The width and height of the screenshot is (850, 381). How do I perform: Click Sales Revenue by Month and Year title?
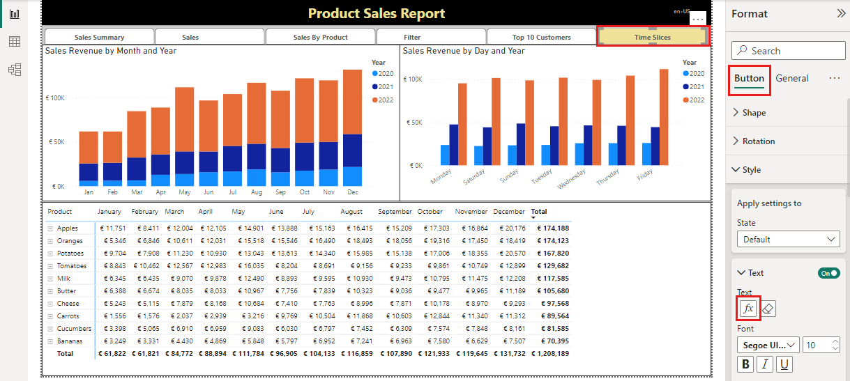click(x=111, y=51)
